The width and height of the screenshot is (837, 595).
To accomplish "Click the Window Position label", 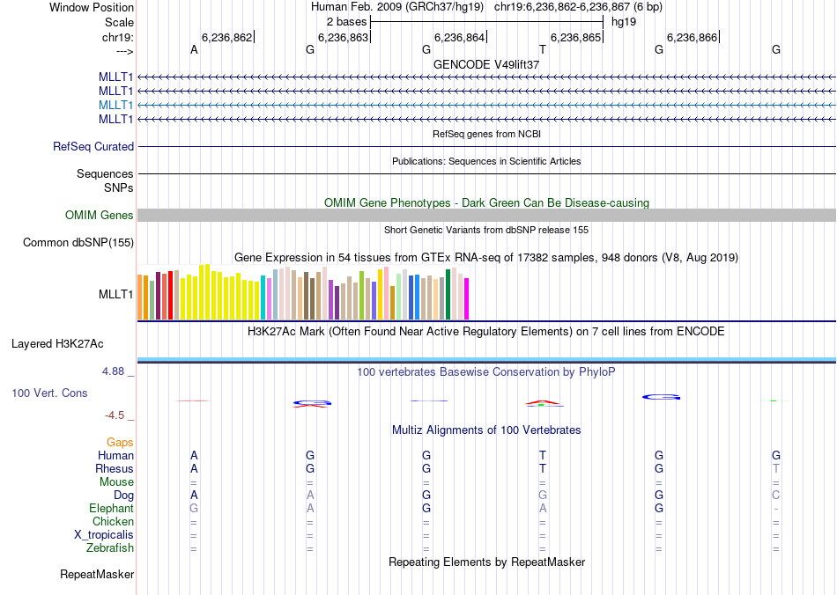I will point(92,7).
